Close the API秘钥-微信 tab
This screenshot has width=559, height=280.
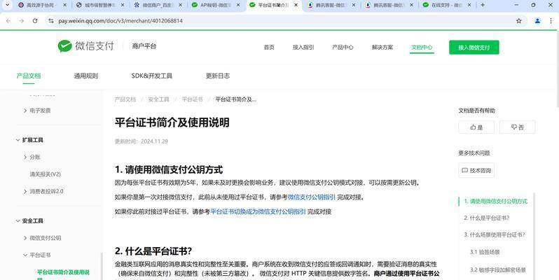[x=238, y=5]
